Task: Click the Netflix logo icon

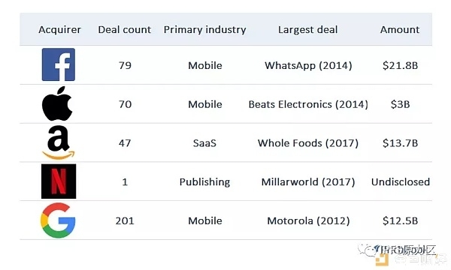Action: click(59, 181)
